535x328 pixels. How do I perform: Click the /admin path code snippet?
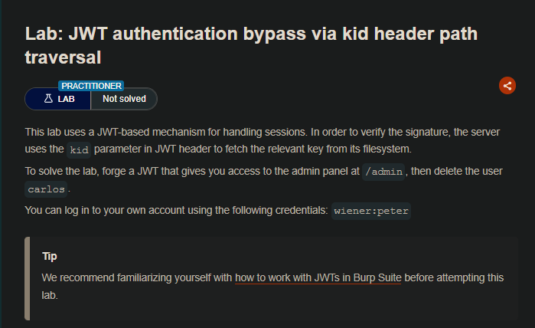pyautogui.click(x=383, y=172)
